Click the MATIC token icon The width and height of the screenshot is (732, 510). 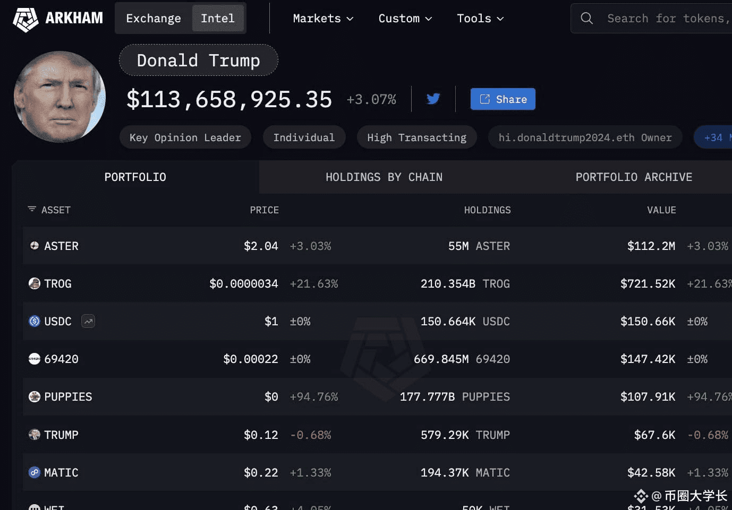(35, 472)
